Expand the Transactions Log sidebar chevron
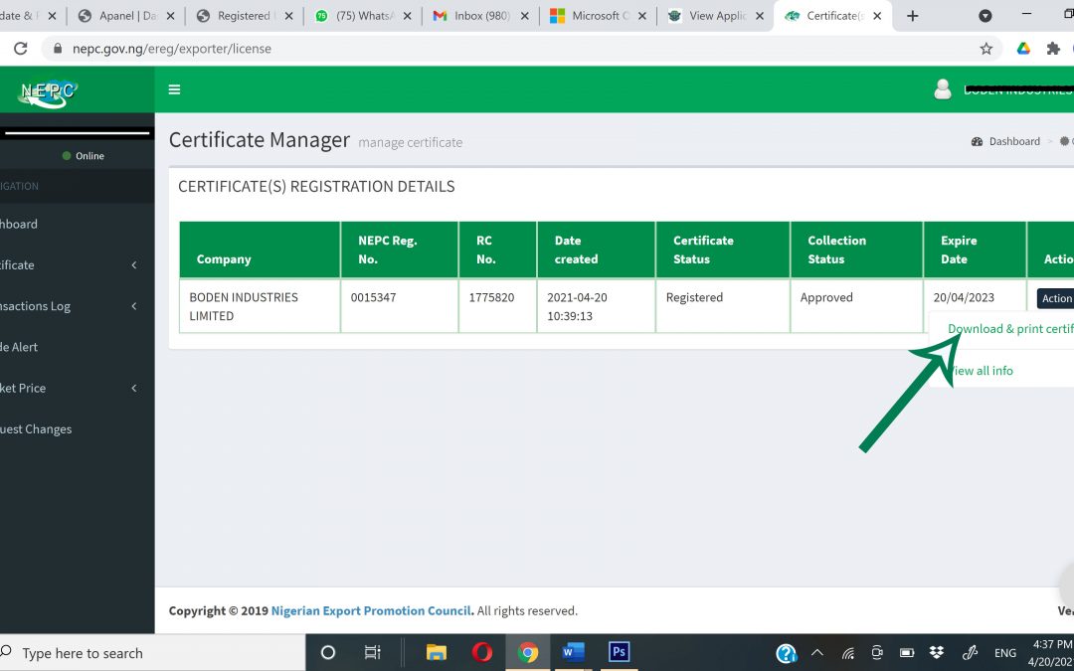 (x=134, y=306)
